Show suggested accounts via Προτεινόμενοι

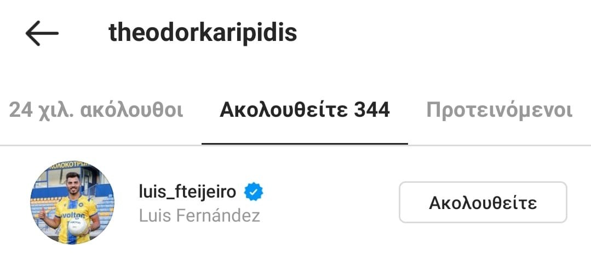[500, 110]
